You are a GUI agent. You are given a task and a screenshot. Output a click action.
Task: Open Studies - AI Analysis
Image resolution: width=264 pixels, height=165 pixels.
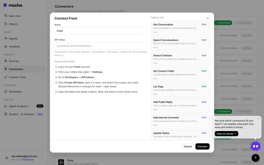(24, 114)
